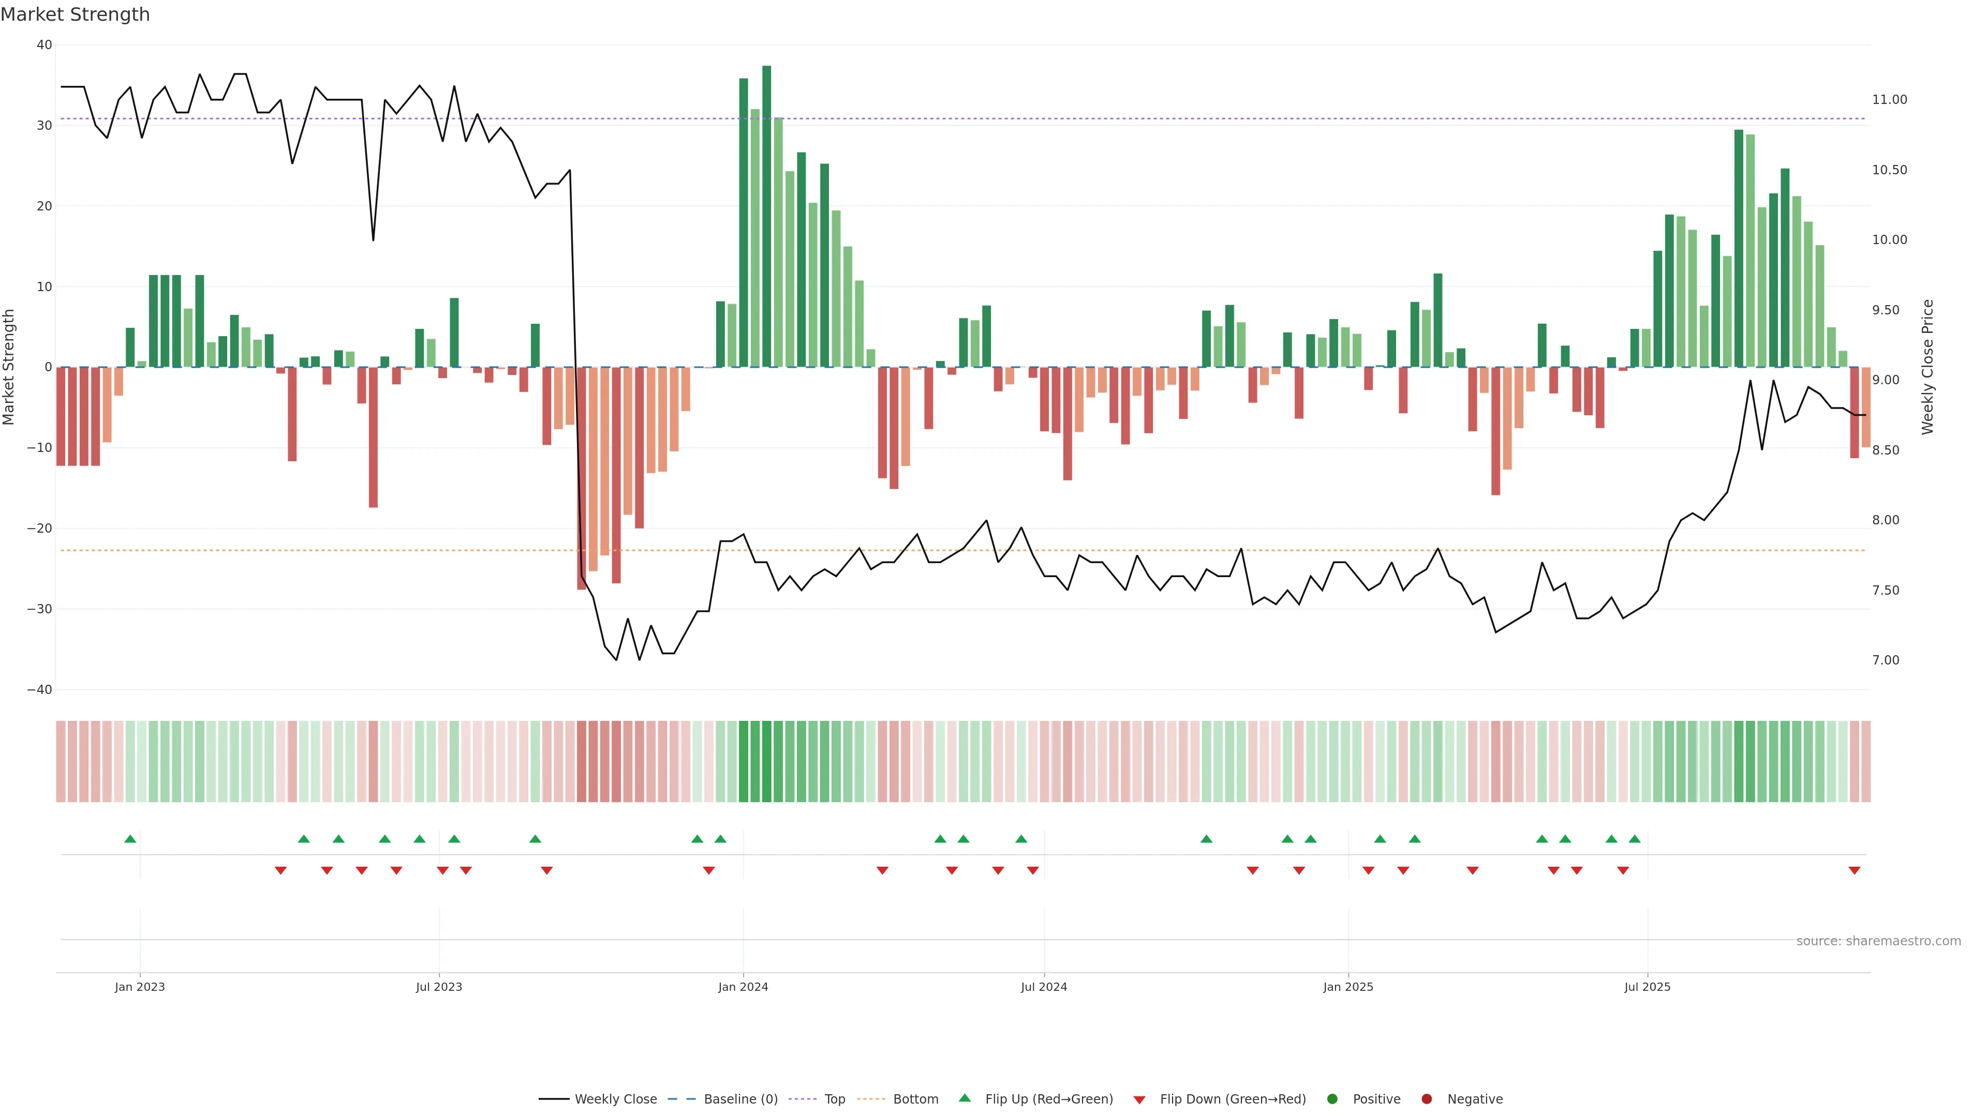Click the blue dashed Baseline legend sample
Viewport: 1987px width, 1117px height.
pos(681,1099)
